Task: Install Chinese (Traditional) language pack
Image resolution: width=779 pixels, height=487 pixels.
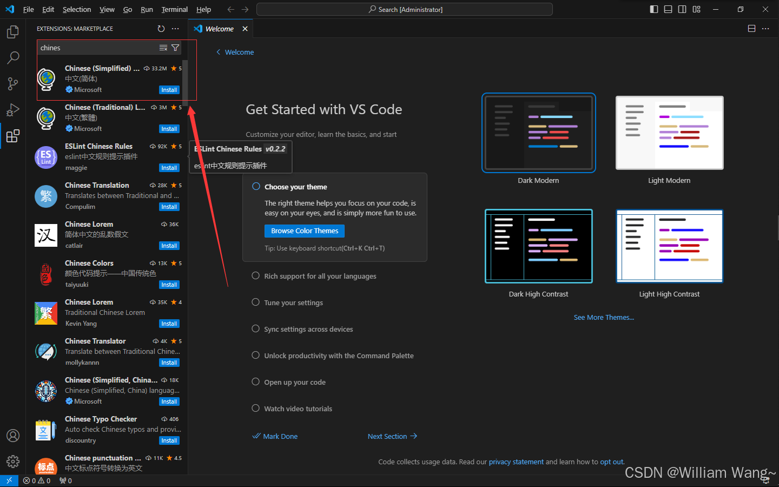Action: [x=169, y=129]
